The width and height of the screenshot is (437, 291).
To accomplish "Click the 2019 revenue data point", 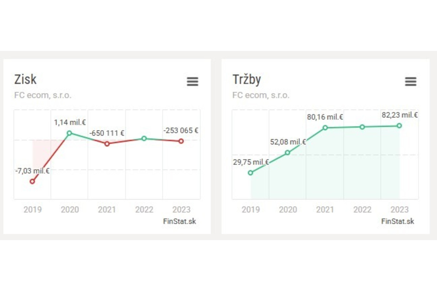I will (x=250, y=173).
